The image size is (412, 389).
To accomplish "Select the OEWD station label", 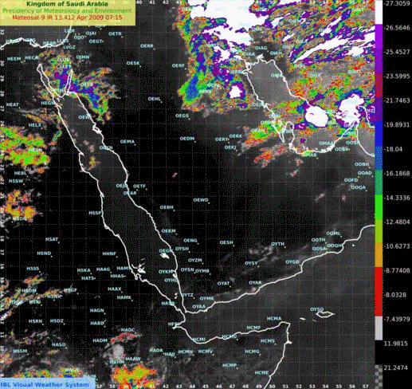I will click(x=201, y=200).
